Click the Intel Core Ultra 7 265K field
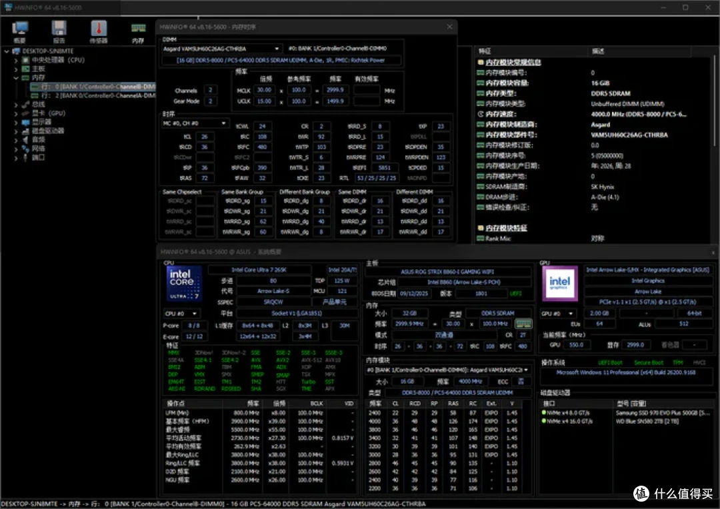Viewport: 720px width, 509px height. (x=259, y=270)
